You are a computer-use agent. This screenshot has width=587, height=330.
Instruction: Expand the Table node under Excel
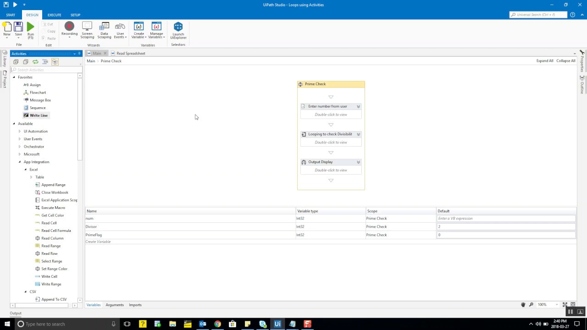[x=31, y=177]
